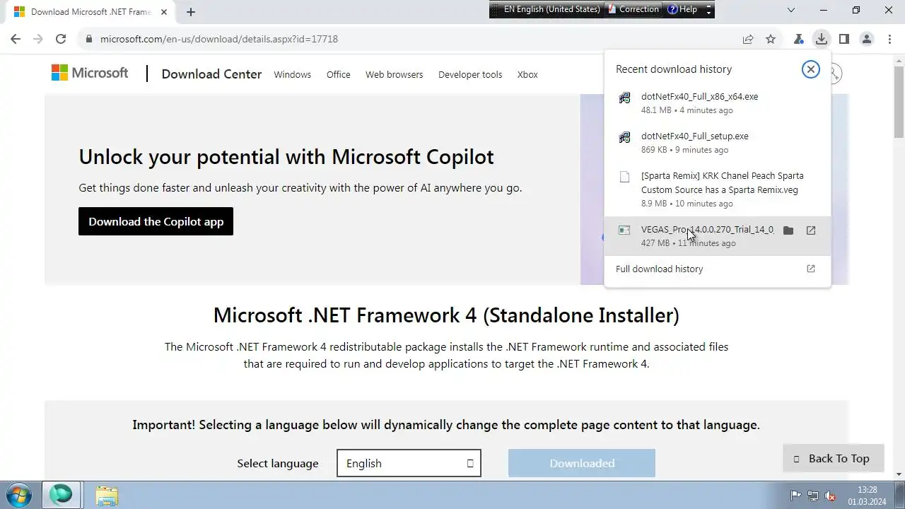Open the Action Center flag tray icon
This screenshot has width=905, height=509.
tap(795, 496)
